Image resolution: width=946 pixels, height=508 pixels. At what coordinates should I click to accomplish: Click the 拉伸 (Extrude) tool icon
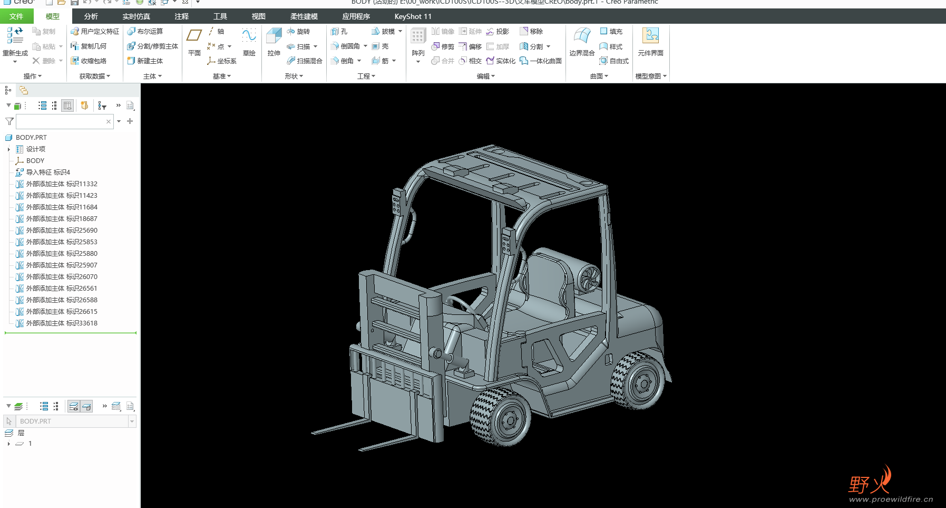pyautogui.click(x=274, y=36)
